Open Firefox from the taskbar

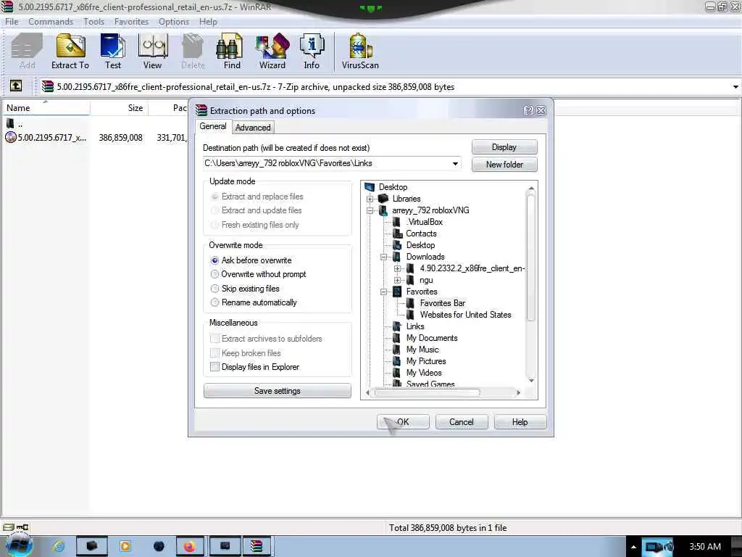coord(190,546)
